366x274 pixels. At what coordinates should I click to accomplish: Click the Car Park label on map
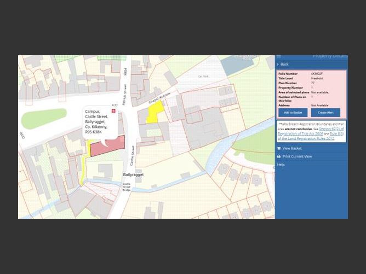pos(203,76)
